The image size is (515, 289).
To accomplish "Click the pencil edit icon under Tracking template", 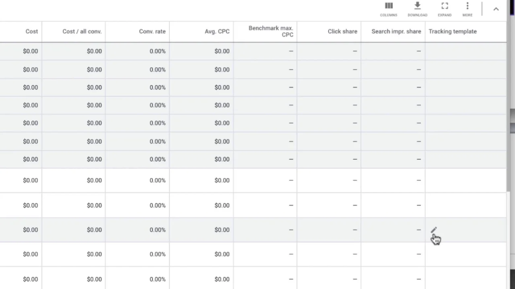I will click(433, 230).
